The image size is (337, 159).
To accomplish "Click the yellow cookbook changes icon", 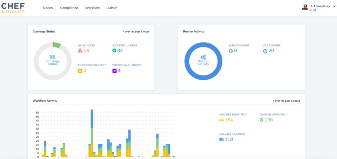I will (x=80, y=70).
